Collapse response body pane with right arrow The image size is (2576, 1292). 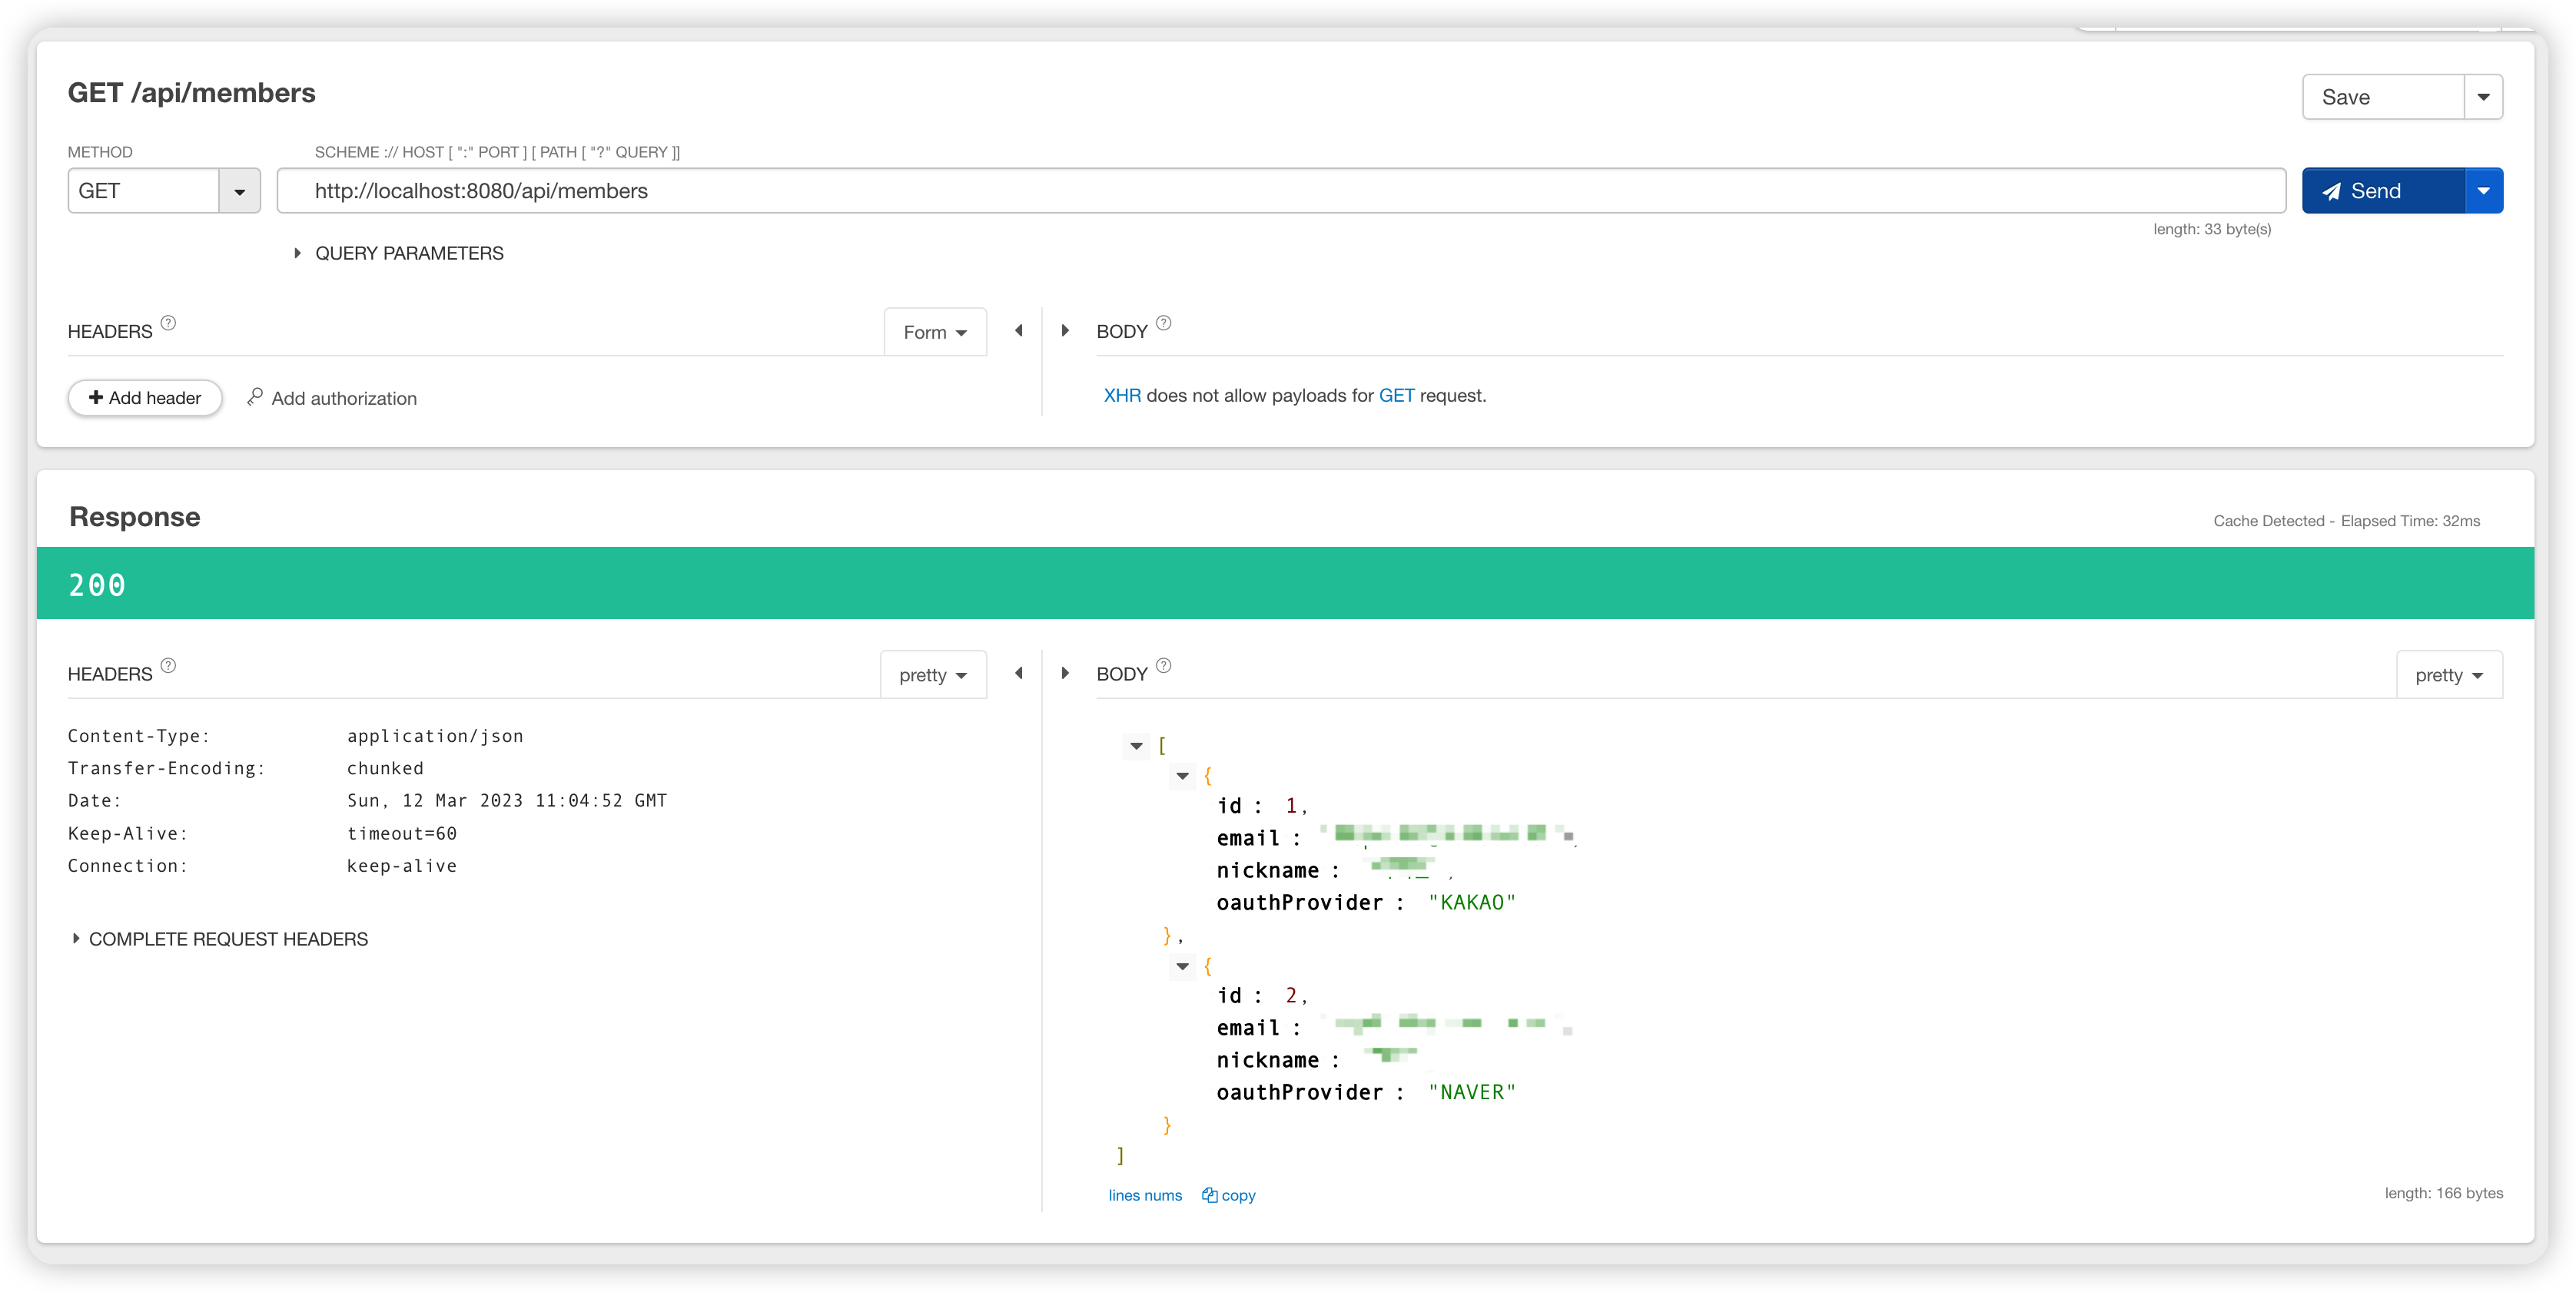[1065, 674]
